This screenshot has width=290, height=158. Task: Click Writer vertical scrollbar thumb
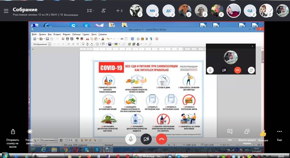pos(262,57)
